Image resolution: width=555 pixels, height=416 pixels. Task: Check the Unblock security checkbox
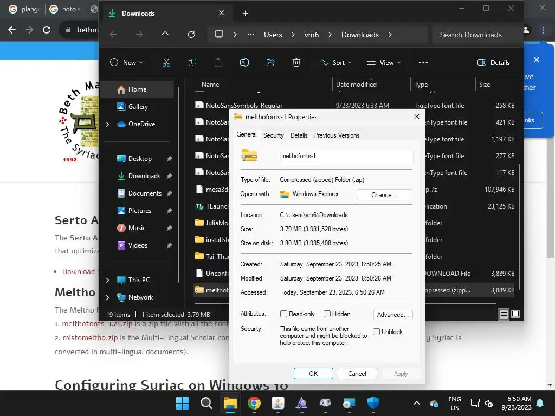pyautogui.click(x=376, y=332)
